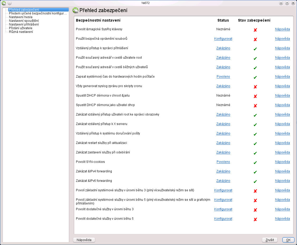Click Zakázáno for restart služby při aktualizaci
Viewport: 297px width, 245px height.
coord(223,143)
